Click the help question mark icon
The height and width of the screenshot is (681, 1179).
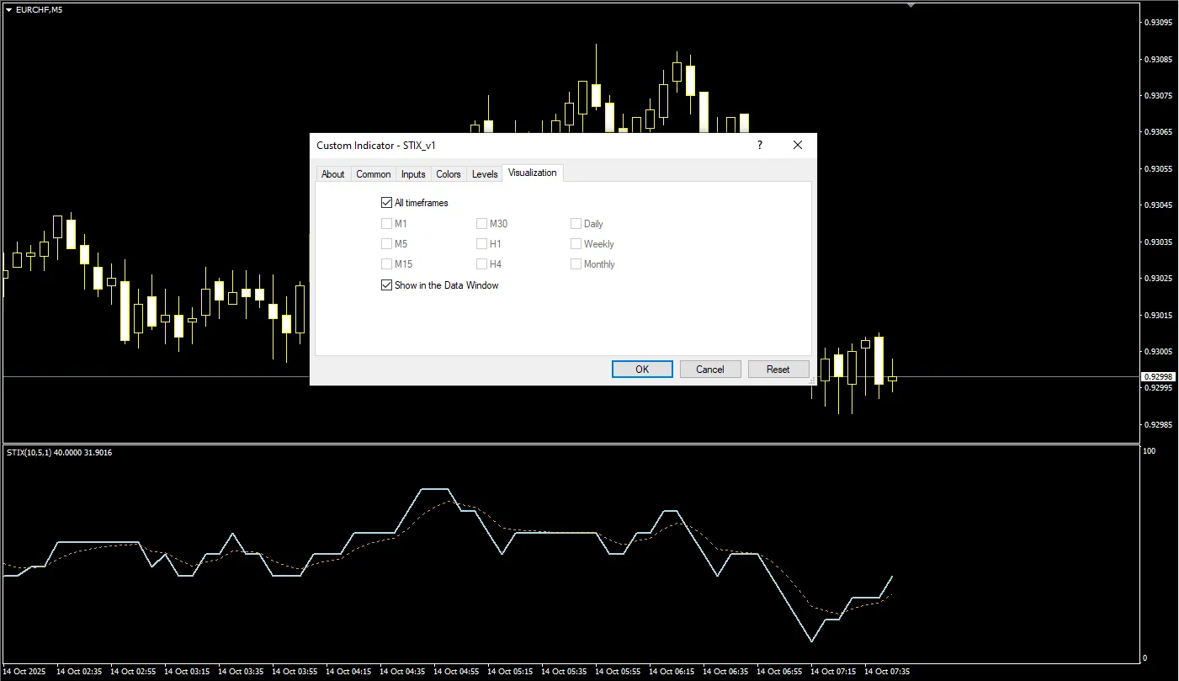coord(760,145)
